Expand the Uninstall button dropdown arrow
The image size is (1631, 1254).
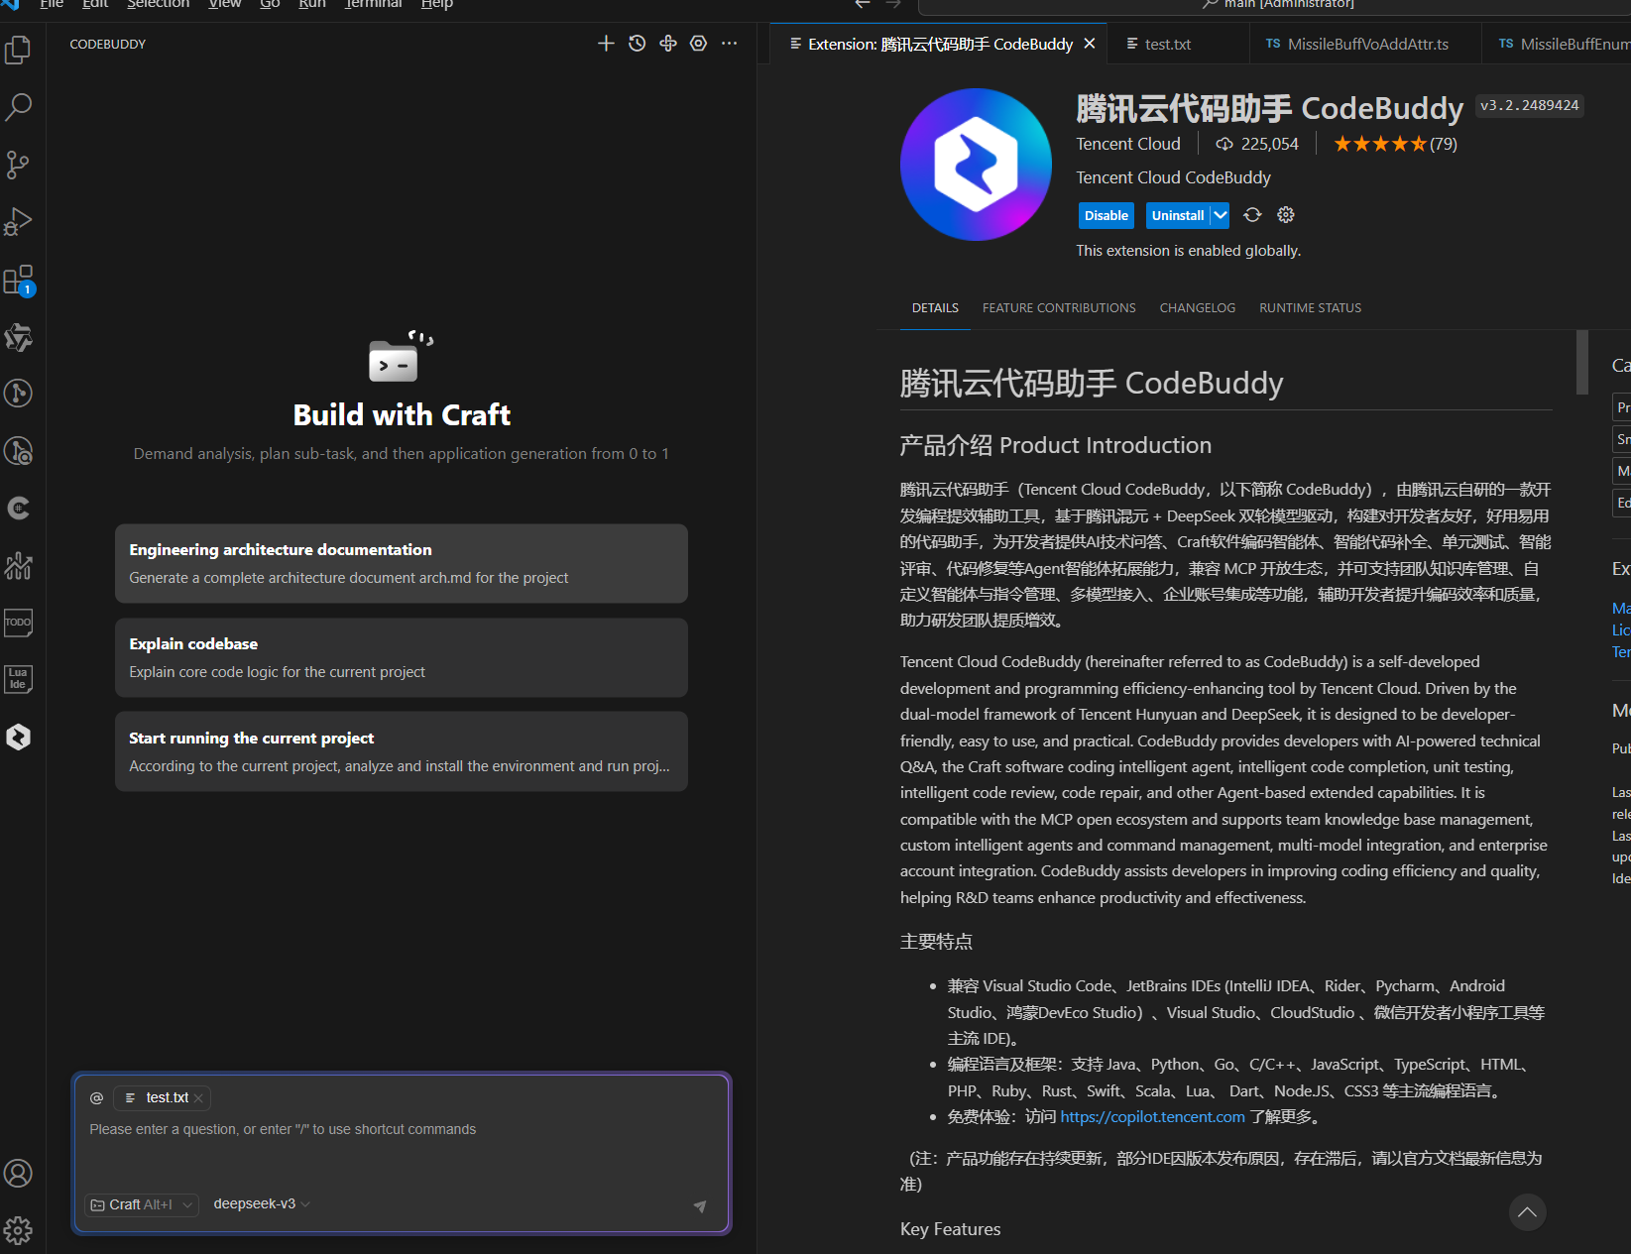tap(1221, 215)
